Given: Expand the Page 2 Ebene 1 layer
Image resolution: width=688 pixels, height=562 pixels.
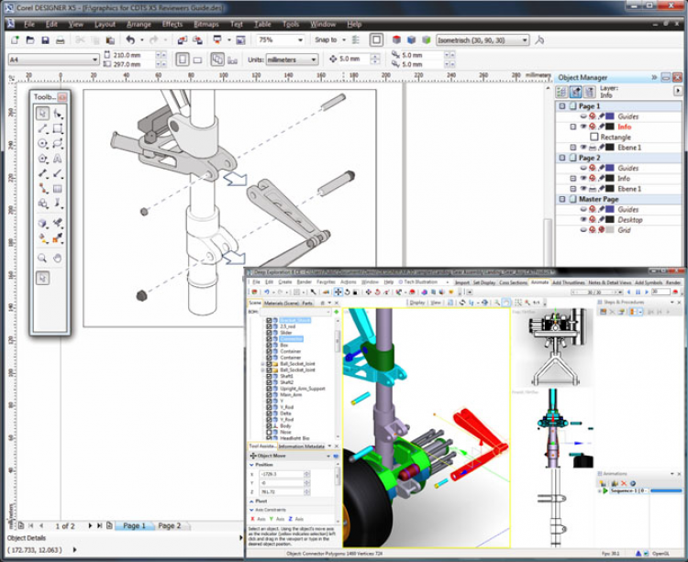Looking at the screenshot, I should coord(573,189).
